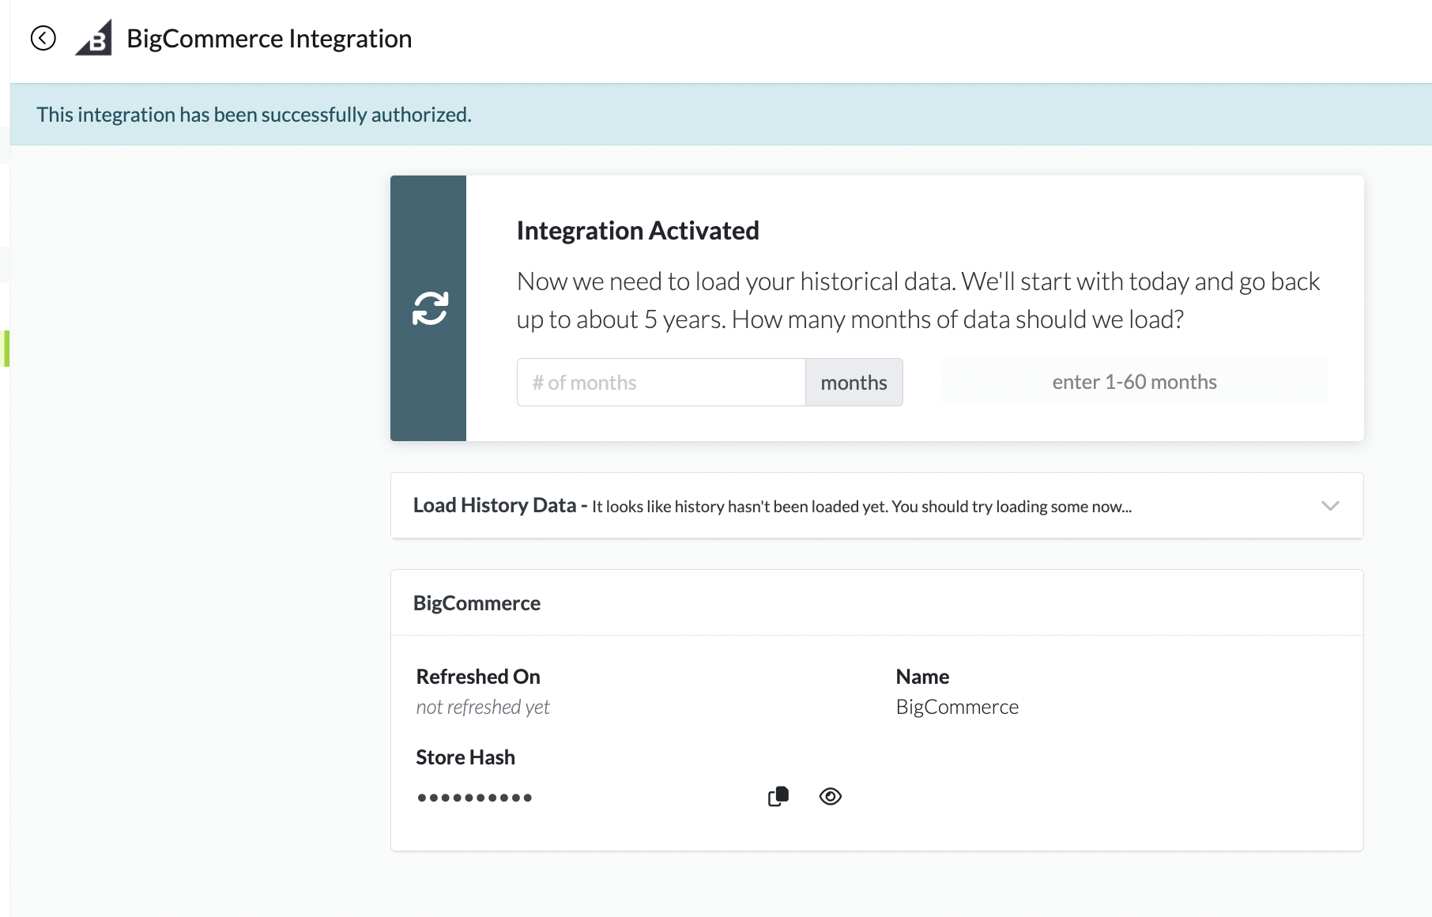Click the historical data description paragraph
1432x917 pixels.
[x=918, y=300]
